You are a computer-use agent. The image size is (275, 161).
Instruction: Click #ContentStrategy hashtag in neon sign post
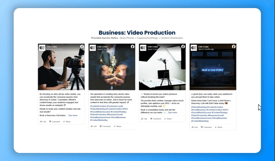[220, 113]
